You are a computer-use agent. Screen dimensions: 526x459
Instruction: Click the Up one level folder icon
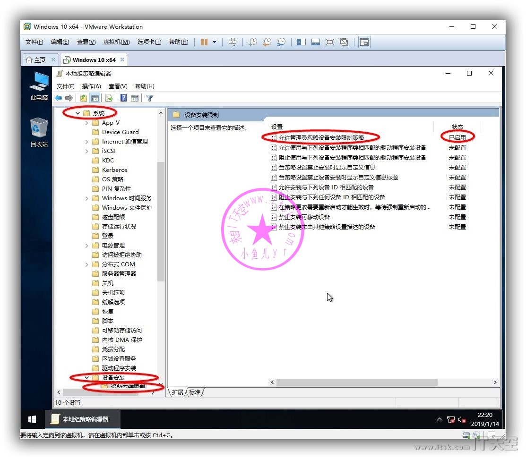click(x=84, y=98)
